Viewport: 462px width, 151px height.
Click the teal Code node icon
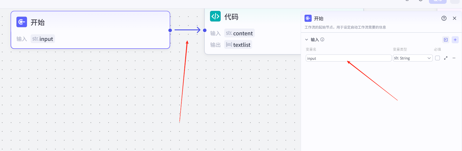click(215, 16)
